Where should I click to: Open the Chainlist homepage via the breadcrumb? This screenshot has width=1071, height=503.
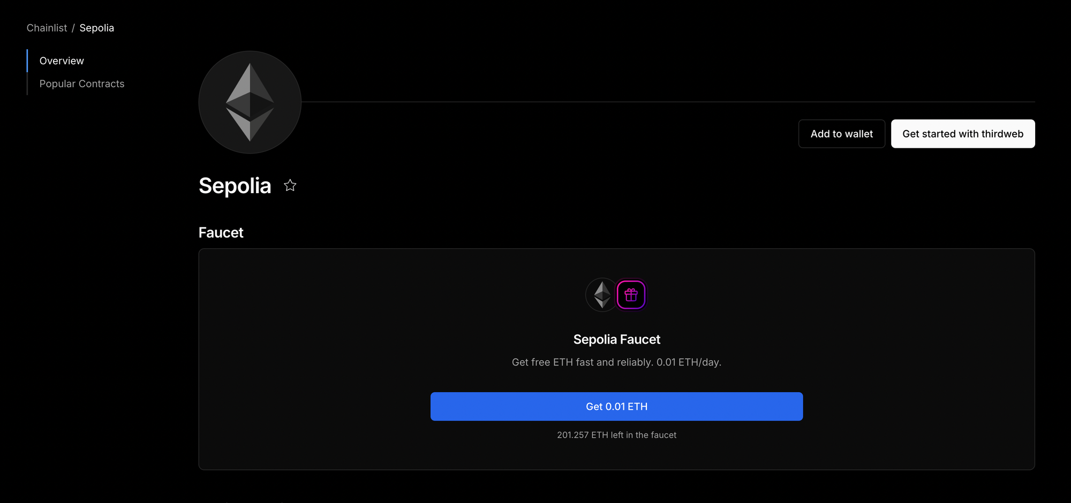pos(47,27)
